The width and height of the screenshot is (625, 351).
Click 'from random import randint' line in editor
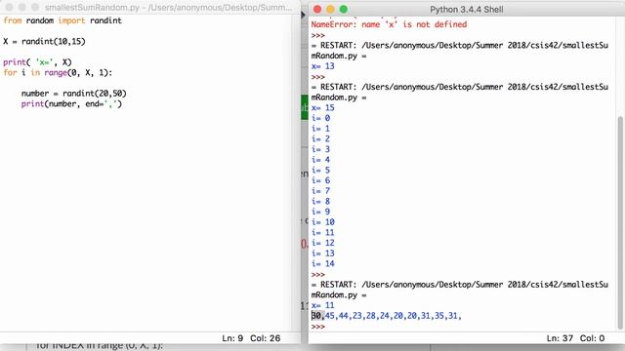pos(62,20)
